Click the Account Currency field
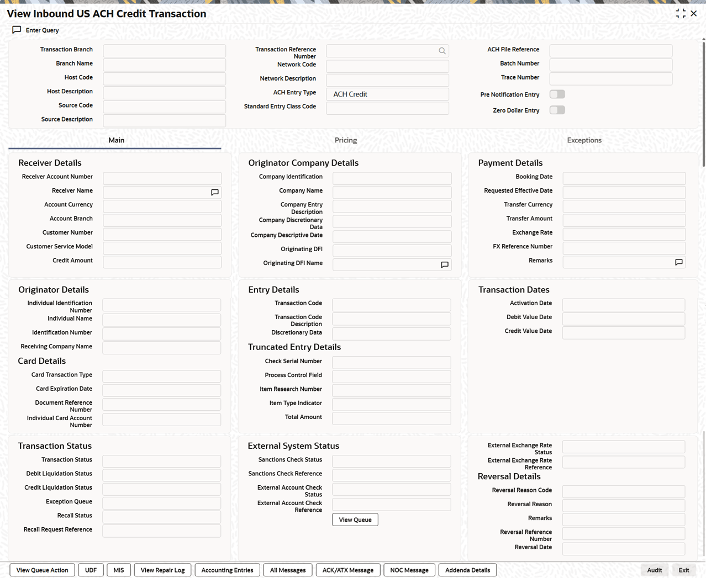 (x=162, y=206)
